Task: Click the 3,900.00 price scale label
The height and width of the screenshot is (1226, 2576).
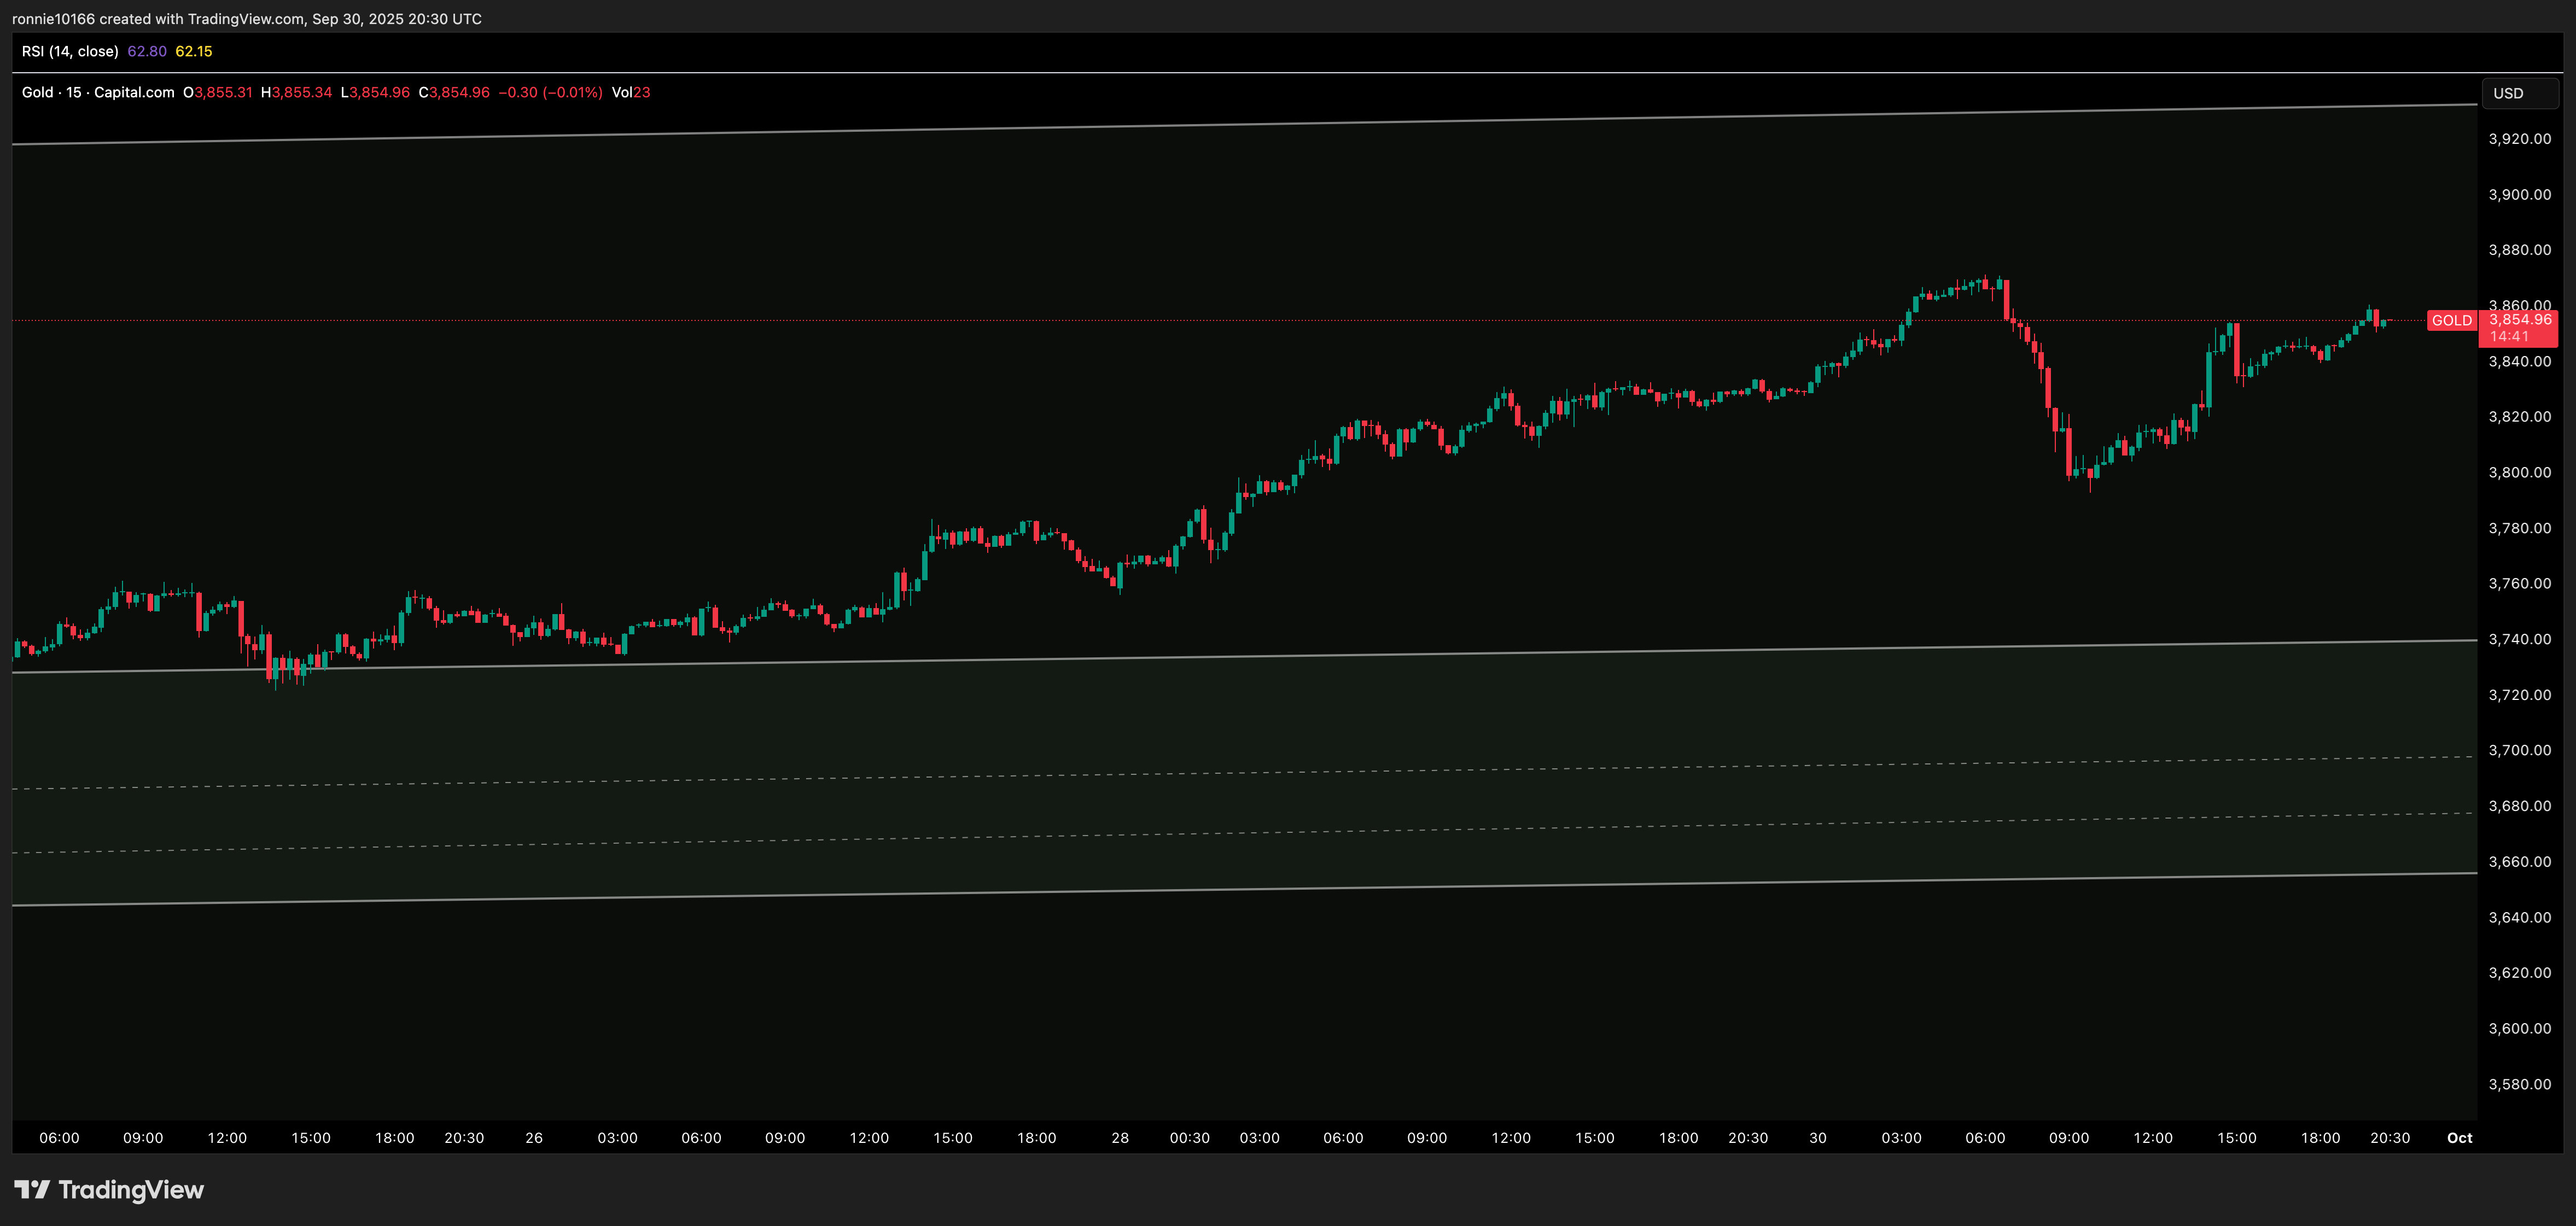Action: coord(2519,194)
